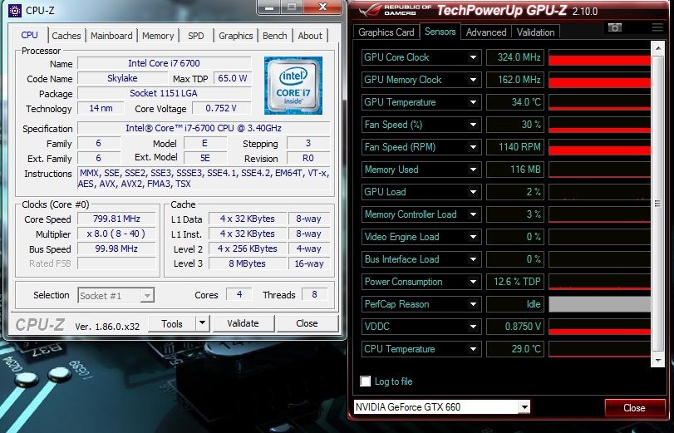Click the Fan Speed reading 1140 RPM
Image resolution: width=674 pixels, height=433 pixels.
pyautogui.click(x=515, y=147)
